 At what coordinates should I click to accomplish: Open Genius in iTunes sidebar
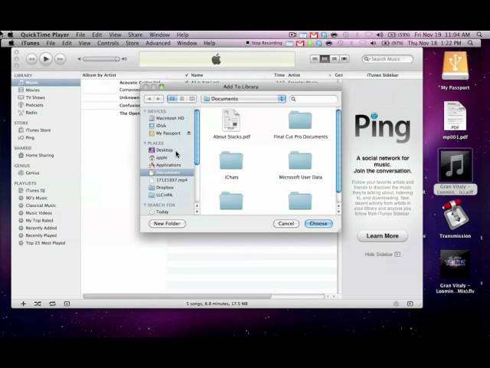(32, 172)
